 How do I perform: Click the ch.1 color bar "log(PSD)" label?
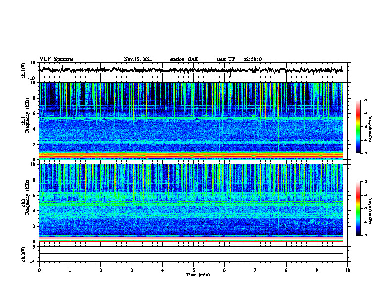(x=371, y=129)
